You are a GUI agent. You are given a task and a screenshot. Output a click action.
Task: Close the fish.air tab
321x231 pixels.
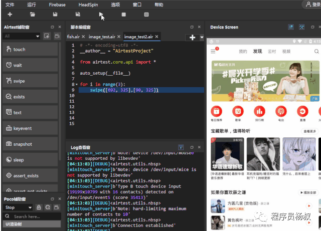click(x=83, y=37)
